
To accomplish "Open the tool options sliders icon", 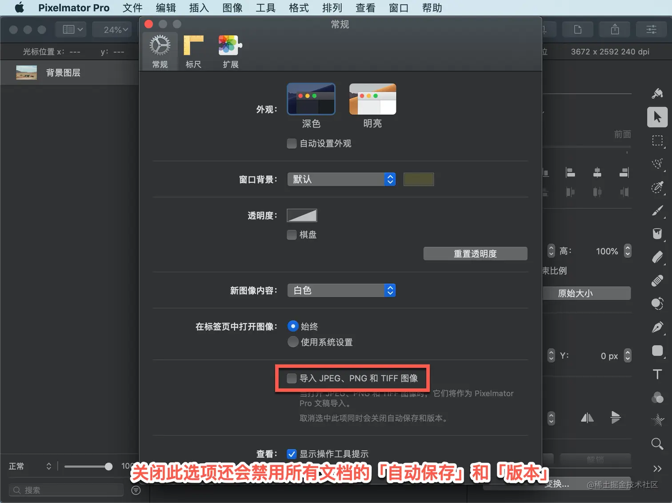I will pyautogui.click(x=652, y=30).
